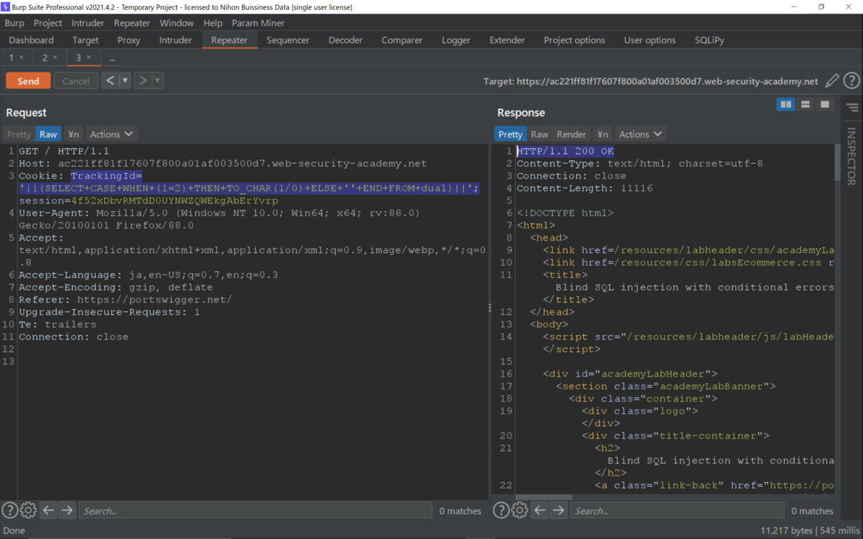Select request Pretty view
863x539 pixels.
[x=19, y=134]
